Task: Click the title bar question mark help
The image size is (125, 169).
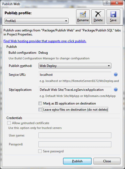Action: 107,3
